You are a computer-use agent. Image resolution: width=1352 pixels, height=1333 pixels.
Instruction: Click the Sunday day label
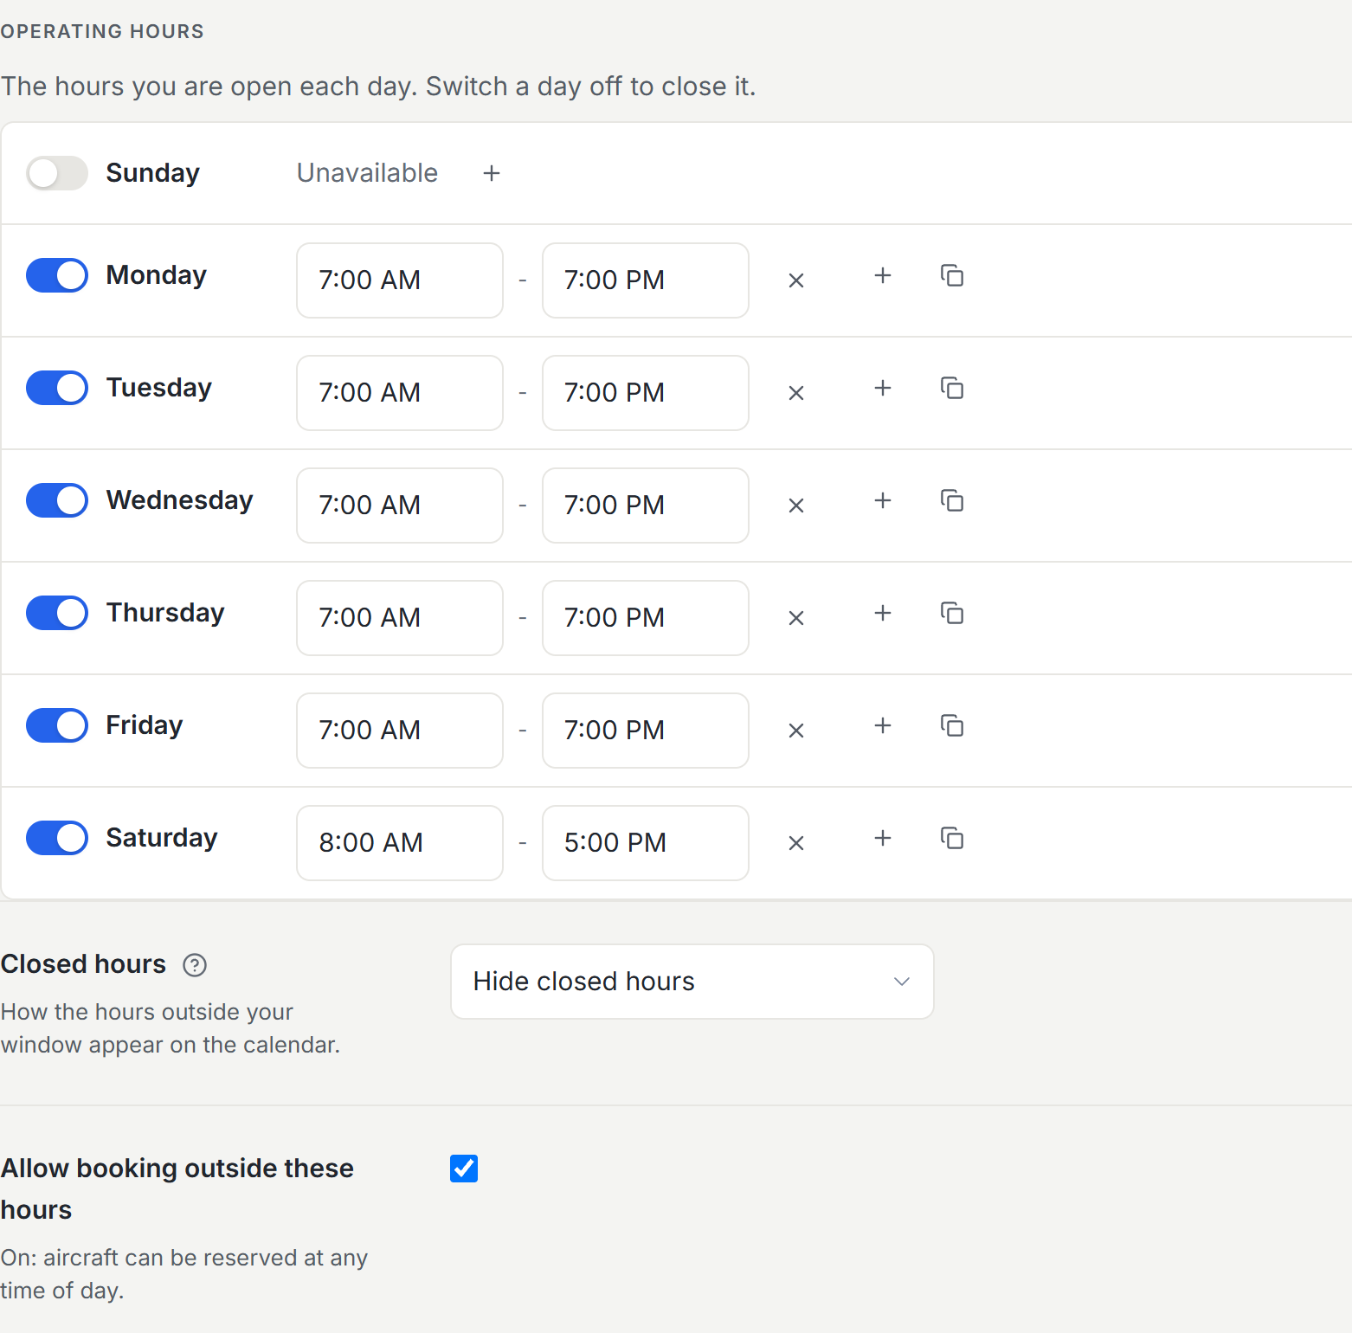tap(152, 173)
